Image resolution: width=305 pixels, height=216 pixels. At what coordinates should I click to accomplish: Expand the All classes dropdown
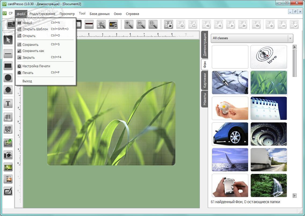tap(290, 38)
